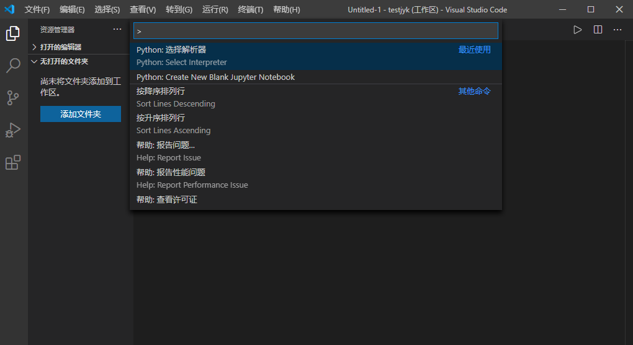Open the Explorer view in activity bar

point(13,33)
